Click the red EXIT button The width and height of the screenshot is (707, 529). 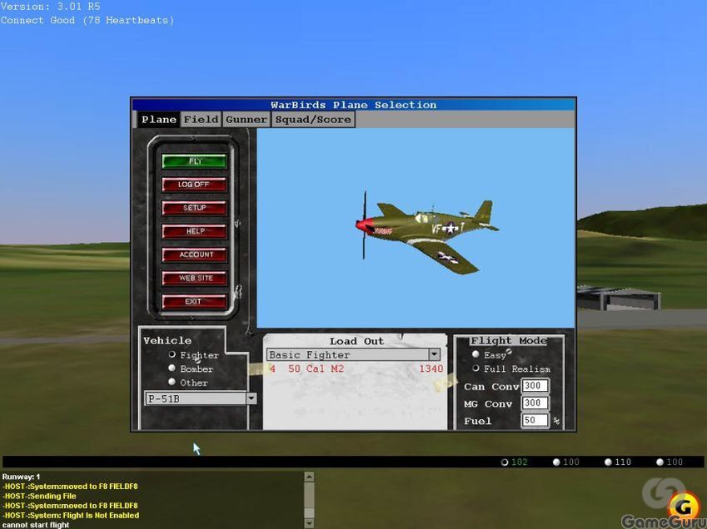click(x=194, y=302)
